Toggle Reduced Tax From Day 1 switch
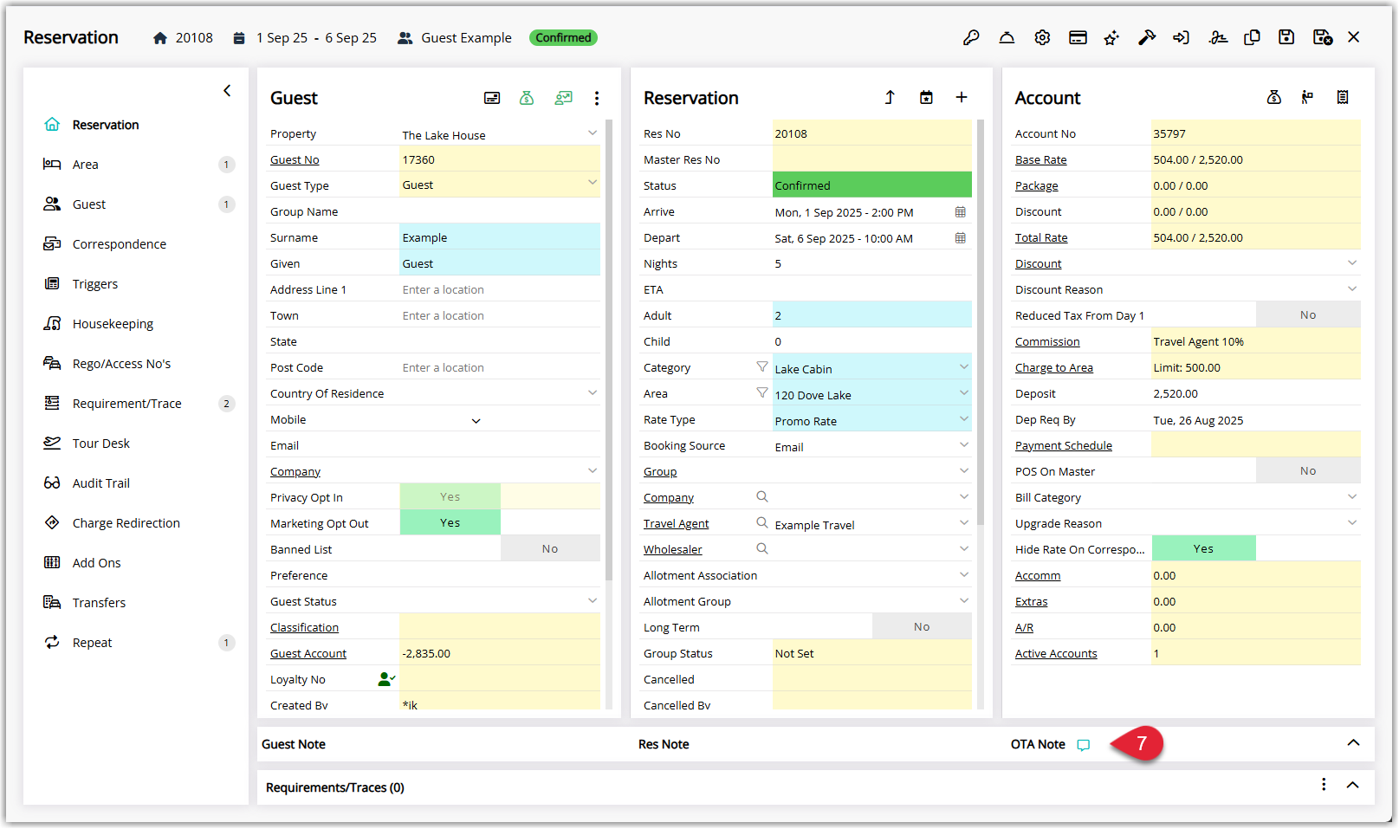The width and height of the screenshot is (1399, 829). 1308,314
